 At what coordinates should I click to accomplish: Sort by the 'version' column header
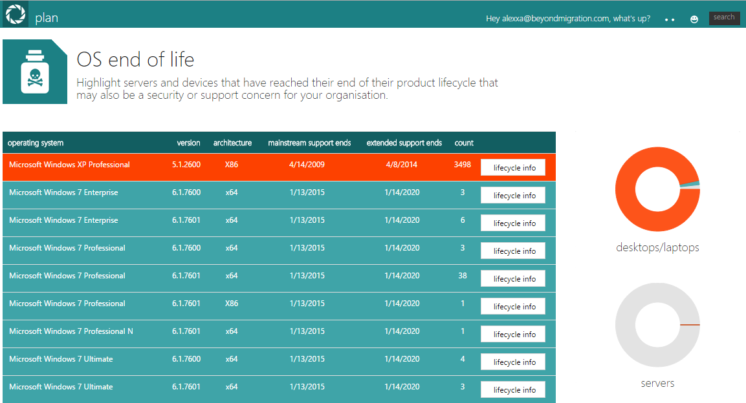188,143
